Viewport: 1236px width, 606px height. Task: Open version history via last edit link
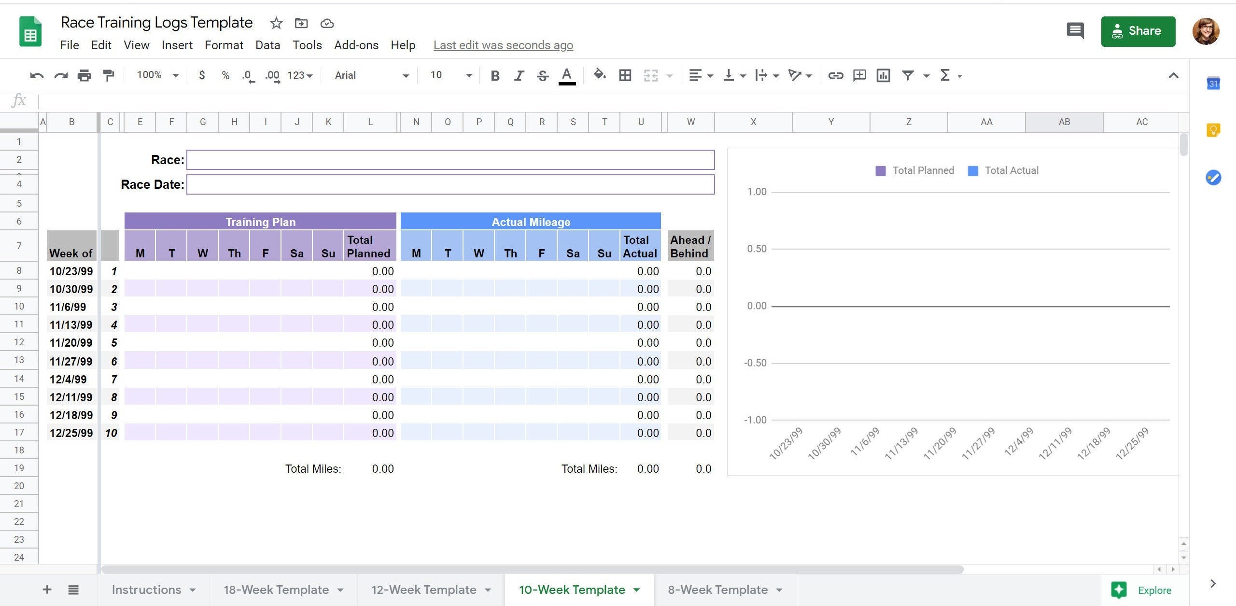click(503, 45)
